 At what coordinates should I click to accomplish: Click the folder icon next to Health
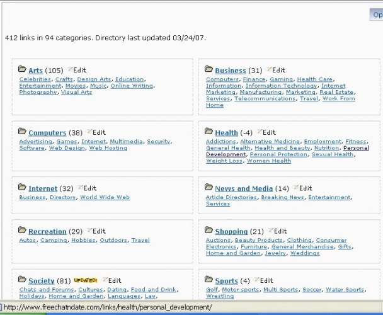[x=209, y=132]
